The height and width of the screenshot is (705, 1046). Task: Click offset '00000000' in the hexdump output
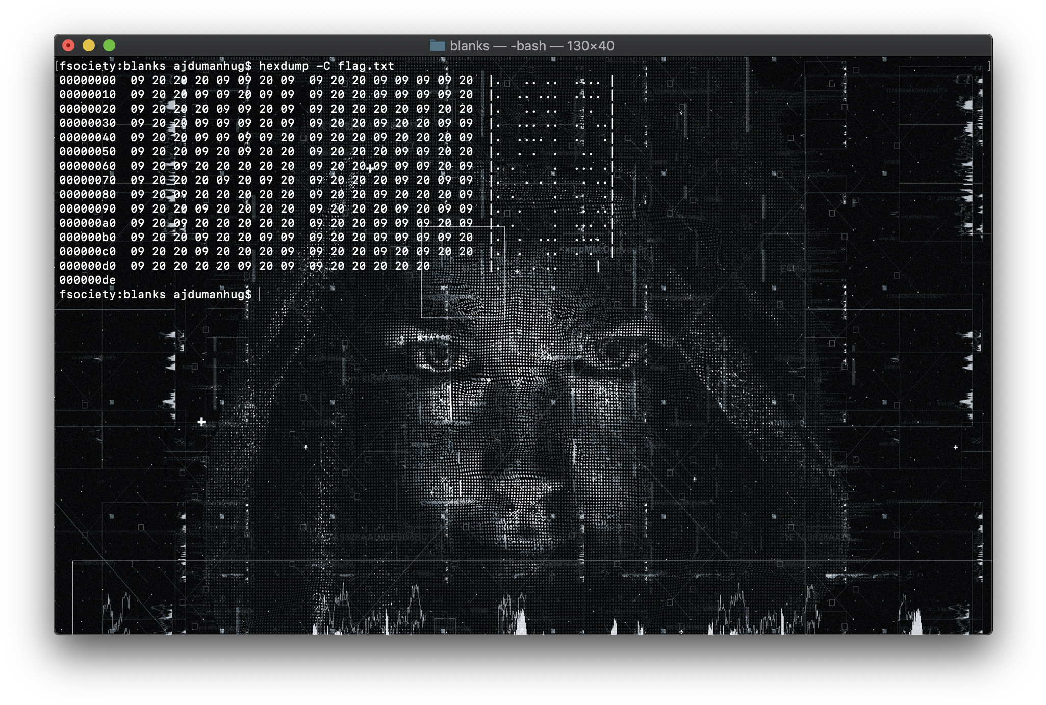[88, 81]
